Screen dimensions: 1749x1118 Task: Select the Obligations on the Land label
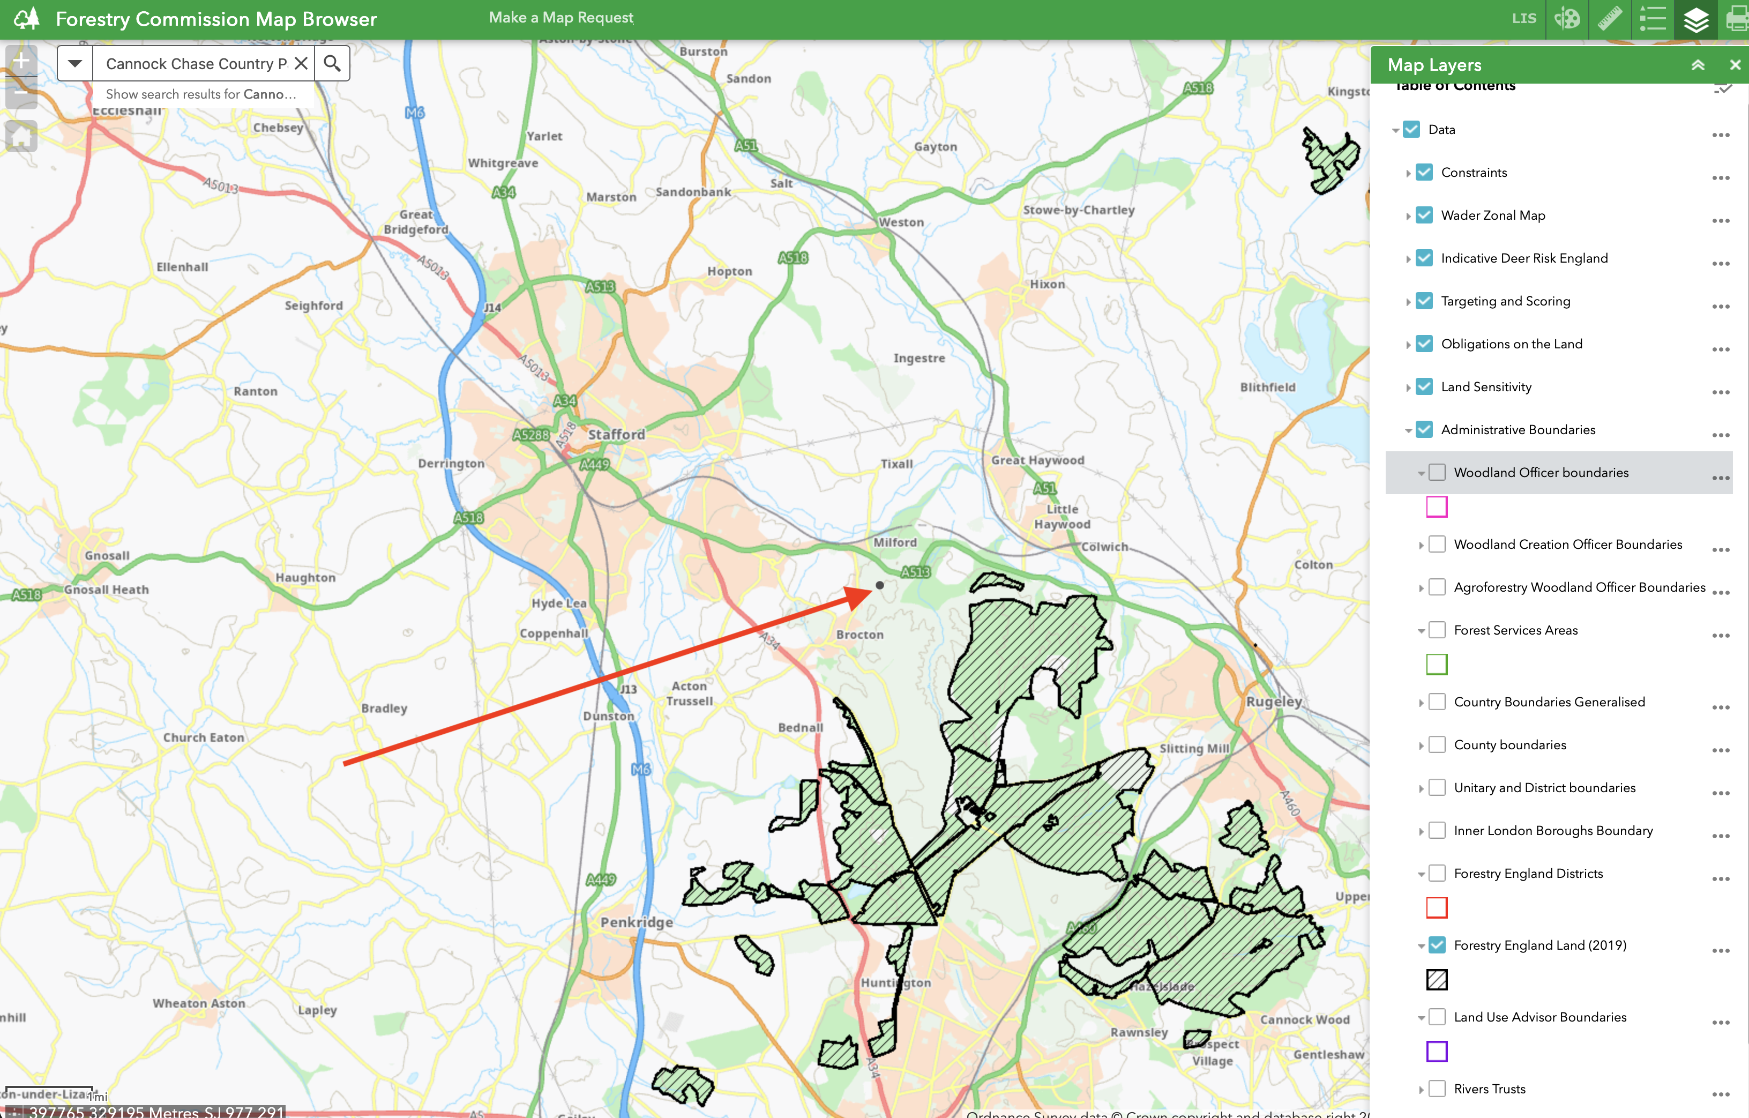(1512, 344)
